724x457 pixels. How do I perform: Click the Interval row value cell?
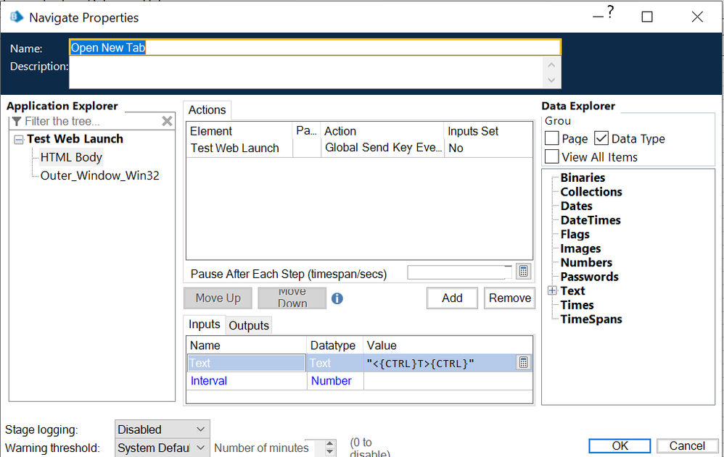(448, 381)
